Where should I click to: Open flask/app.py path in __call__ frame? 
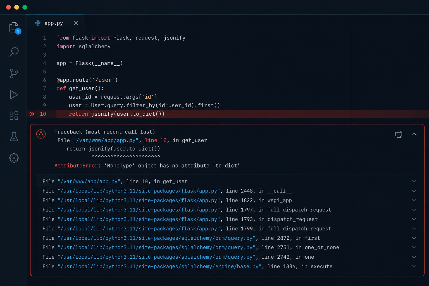point(139,191)
